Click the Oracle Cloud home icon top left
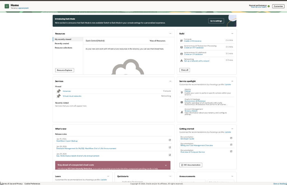The image size is (287, 185). [6, 6]
